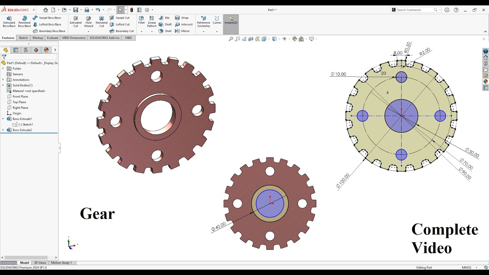Open the Fillet dropdown arrow
This screenshot has width=489, height=275.
(141, 31)
